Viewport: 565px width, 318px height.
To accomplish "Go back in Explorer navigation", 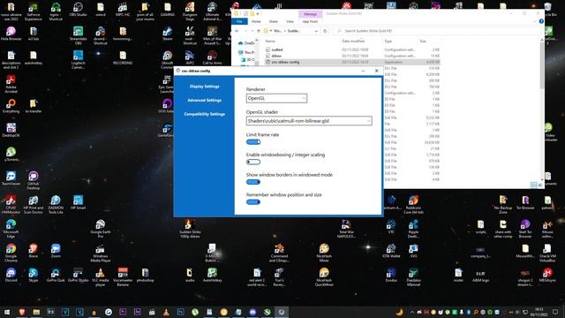I will [x=237, y=31].
